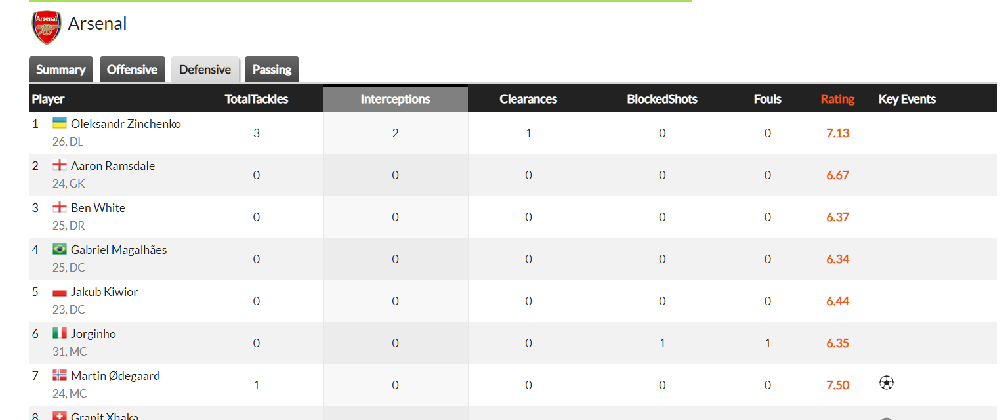Click Brazil flag beside Gabriel Magalhães
The height and width of the screenshot is (420, 1006).
click(x=60, y=249)
